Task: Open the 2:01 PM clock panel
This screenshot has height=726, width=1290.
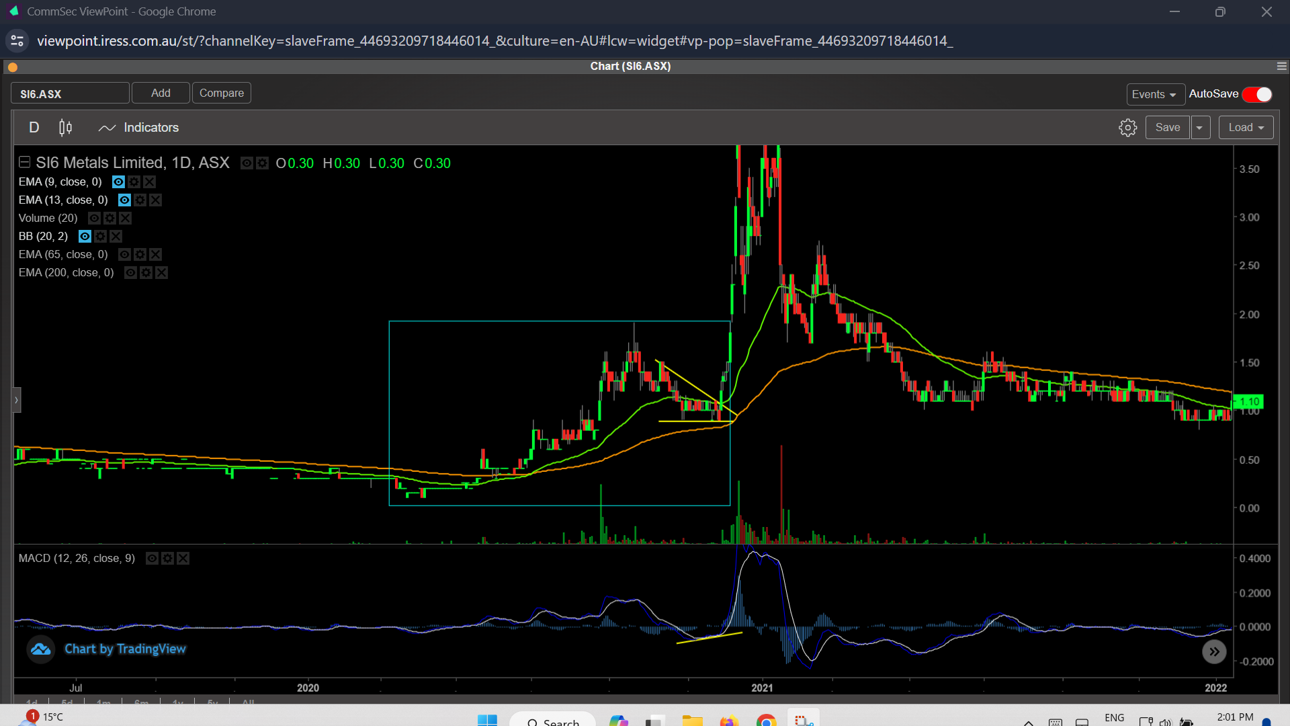Action: pos(1235,717)
